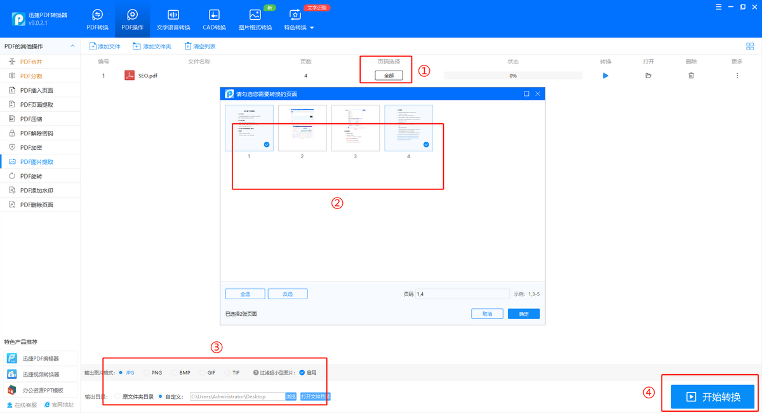Click 开始转换 button
This screenshot has width=762, height=413.
(x=712, y=397)
